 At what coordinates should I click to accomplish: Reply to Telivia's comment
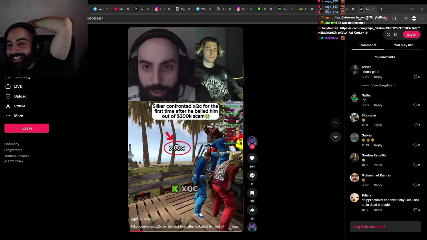(378, 210)
